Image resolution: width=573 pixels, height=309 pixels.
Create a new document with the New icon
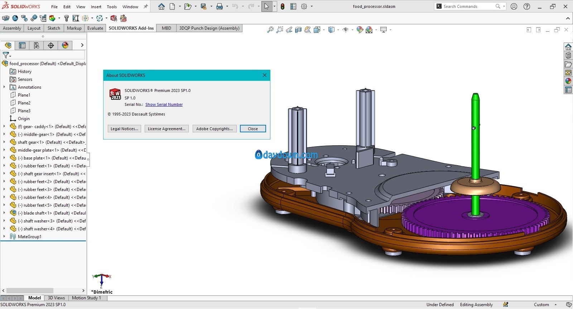172,6
